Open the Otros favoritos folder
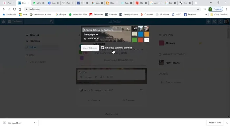The height and width of the screenshot is (127, 230). click(219, 15)
